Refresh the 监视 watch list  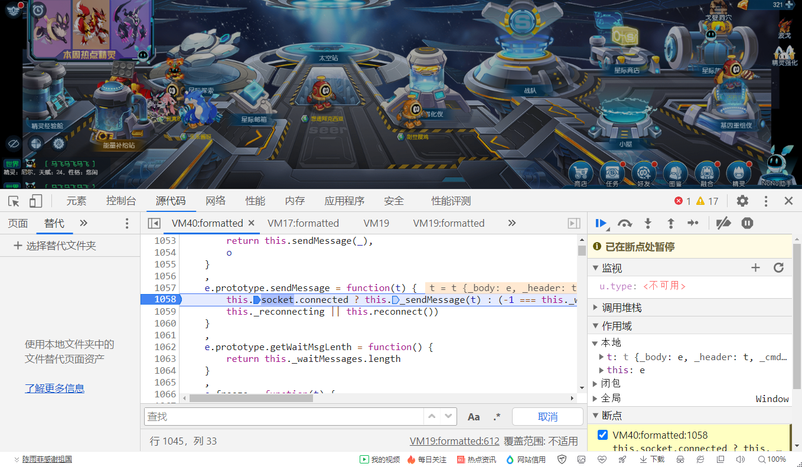778,267
